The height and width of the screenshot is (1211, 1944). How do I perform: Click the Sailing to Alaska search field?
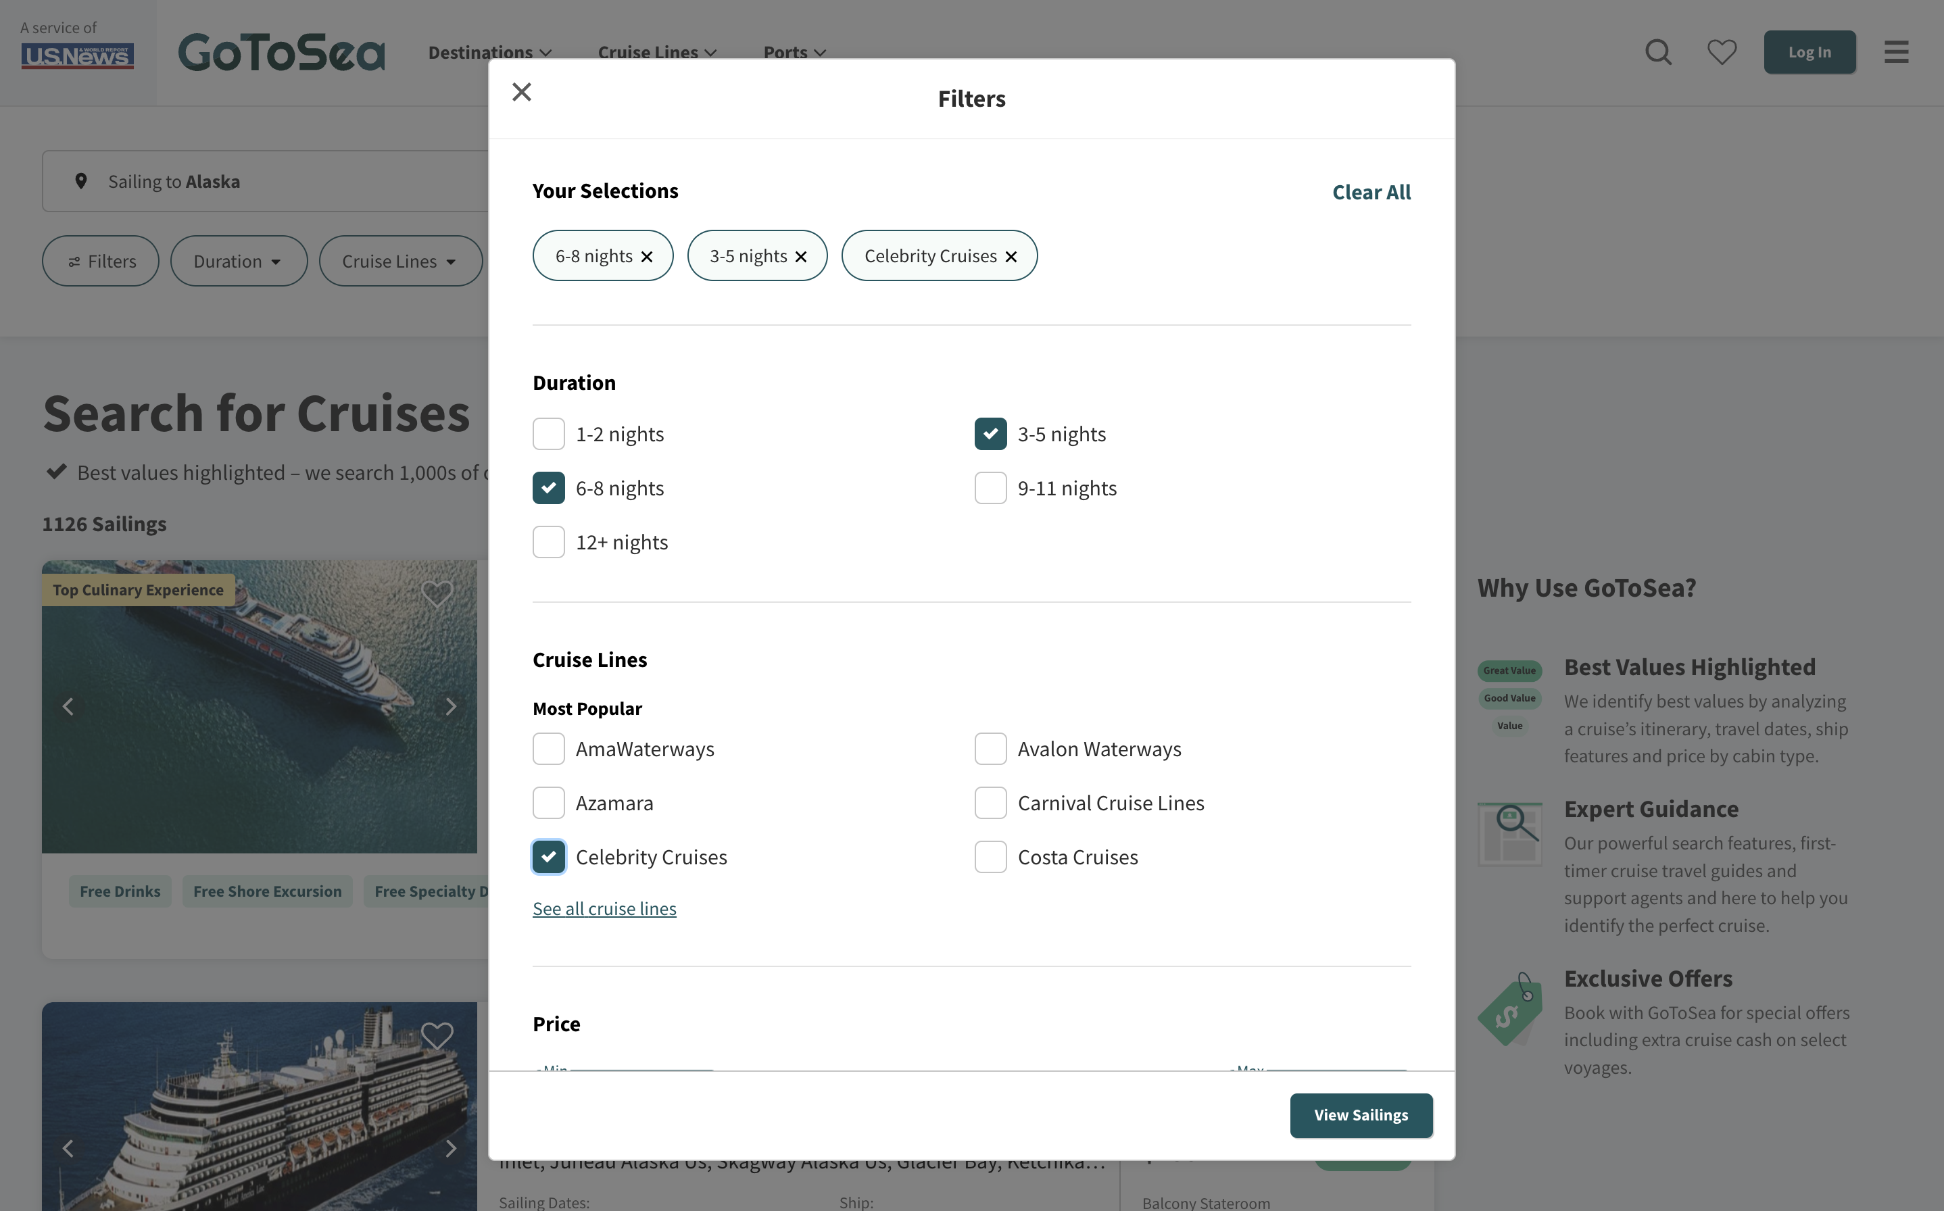point(265,182)
